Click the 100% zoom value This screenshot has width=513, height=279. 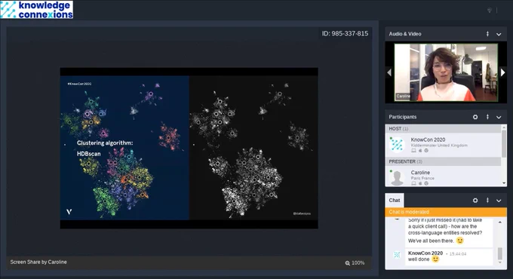coord(358,263)
